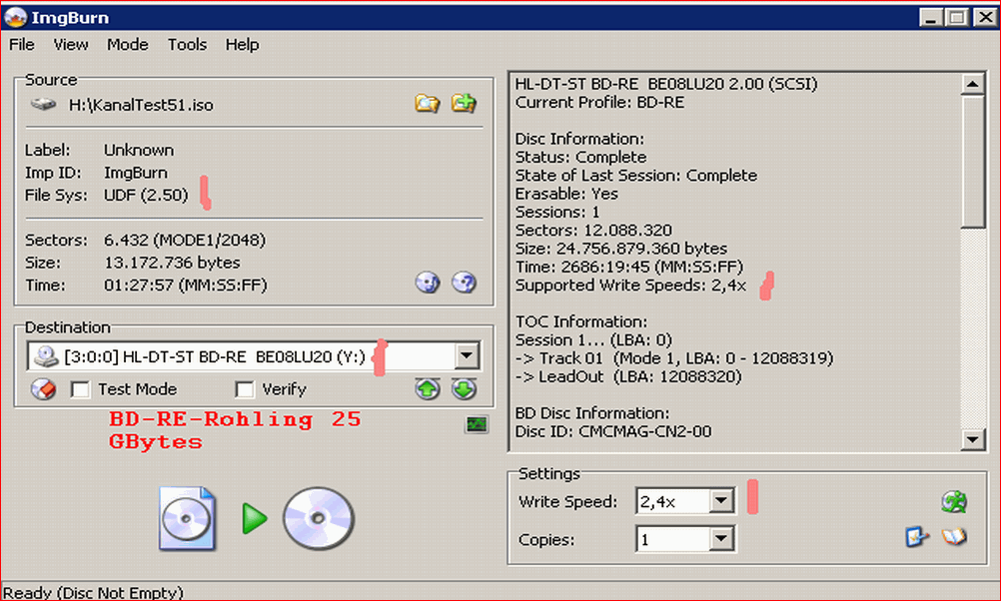Click the Help menu
This screenshot has width=1001, height=601.
tap(242, 44)
